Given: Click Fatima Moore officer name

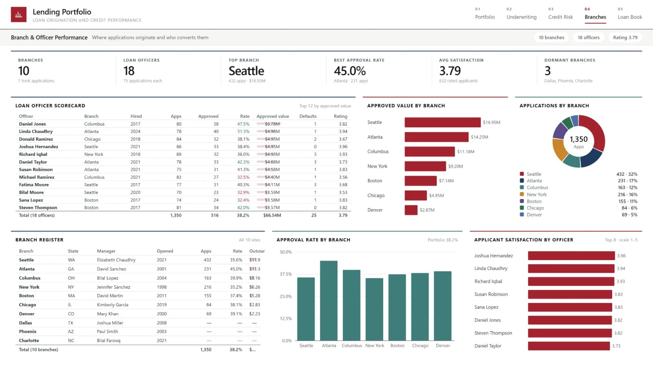Looking at the screenshot, I should click(34, 185).
